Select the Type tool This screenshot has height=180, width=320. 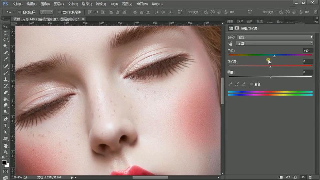5,125
